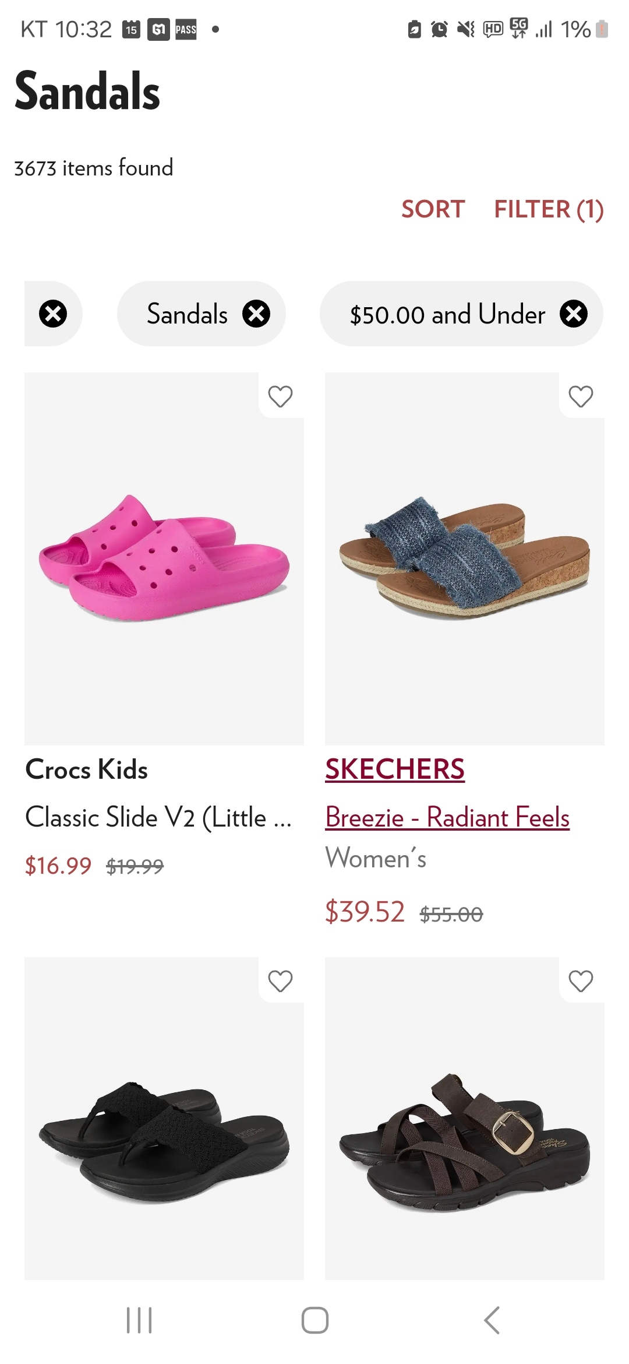
Task: Open the black thong sandal product
Action: 164,1137
